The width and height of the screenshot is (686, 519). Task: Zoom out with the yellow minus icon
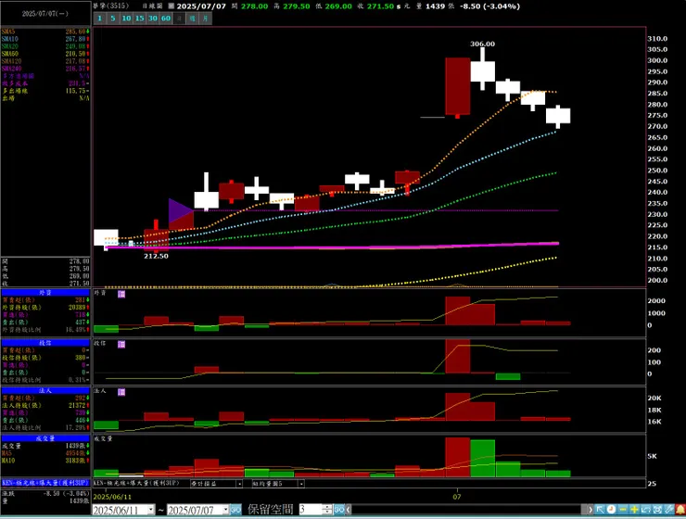pos(623,510)
